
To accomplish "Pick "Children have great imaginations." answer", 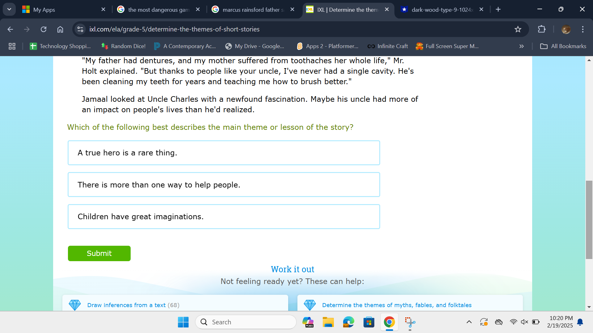I will [224, 216].
